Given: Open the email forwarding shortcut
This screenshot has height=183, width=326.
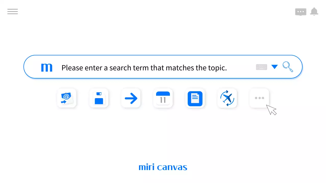Looking at the screenshot, I should click(x=67, y=98).
